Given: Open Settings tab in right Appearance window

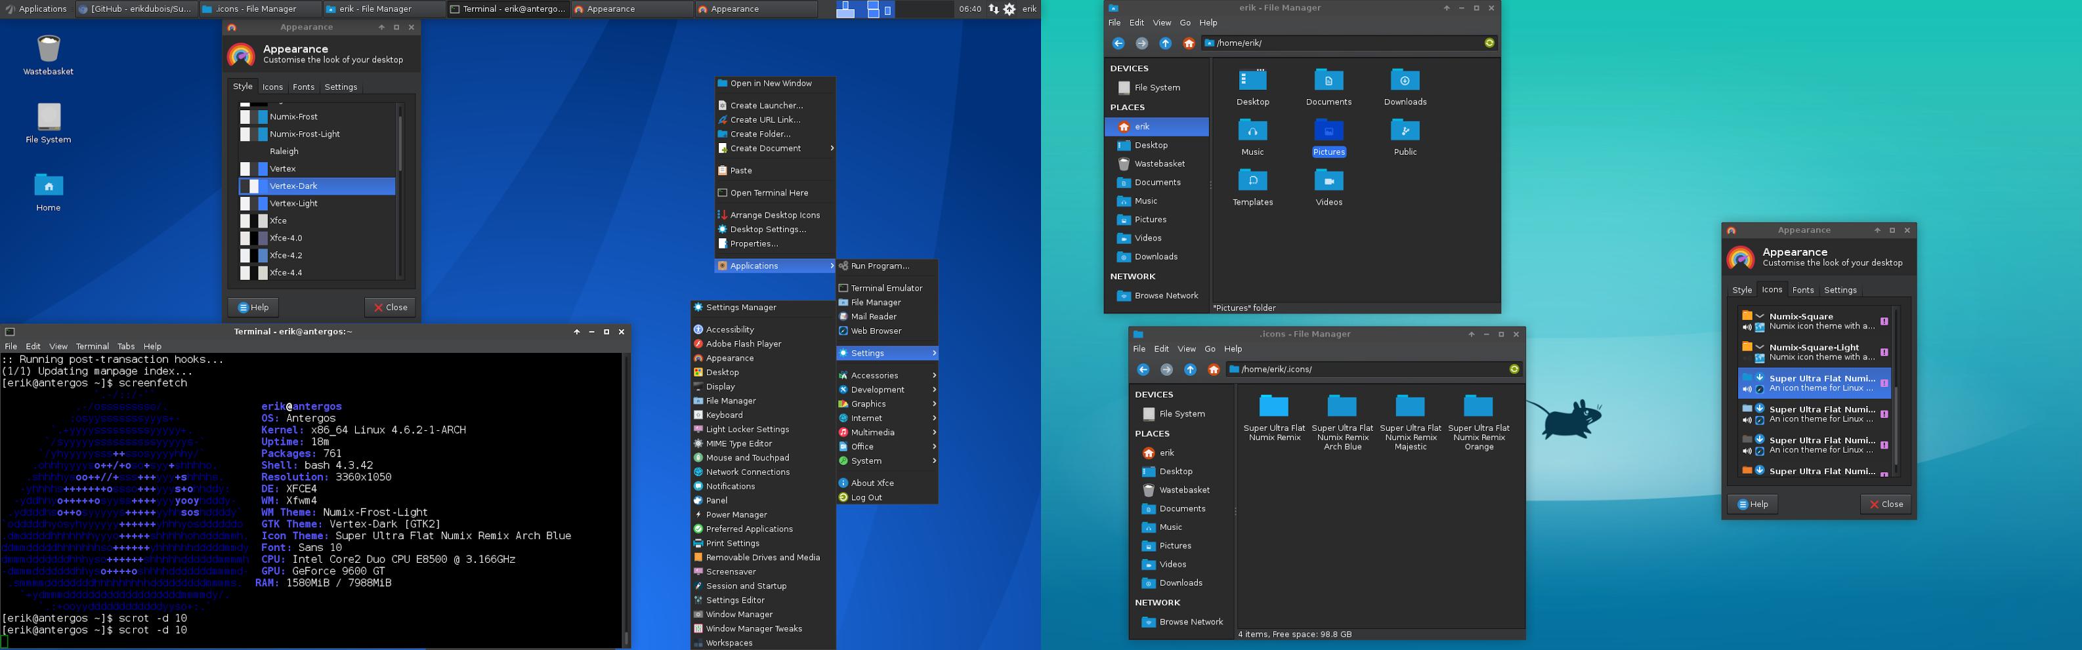Looking at the screenshot, I should click(1840, 290).
